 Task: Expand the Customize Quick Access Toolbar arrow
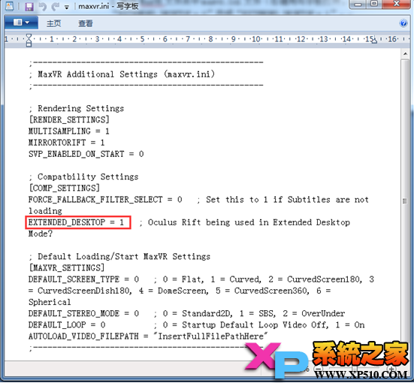[67, 8]
